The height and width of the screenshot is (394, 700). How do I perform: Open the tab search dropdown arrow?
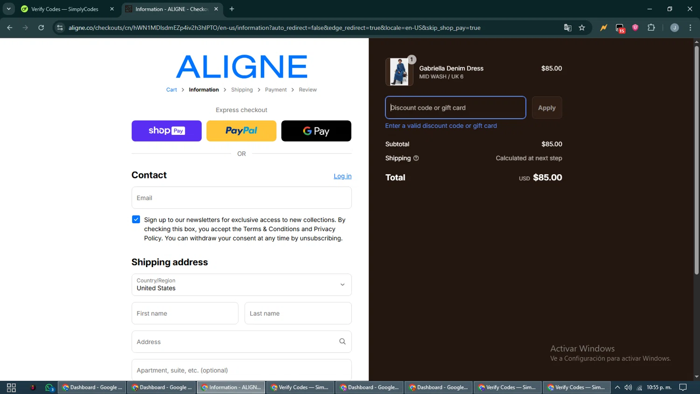[8, 9]
